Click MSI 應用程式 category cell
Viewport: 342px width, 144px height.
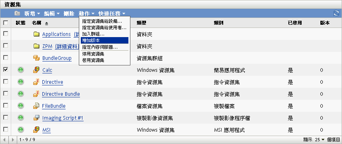tap(229, 130)
